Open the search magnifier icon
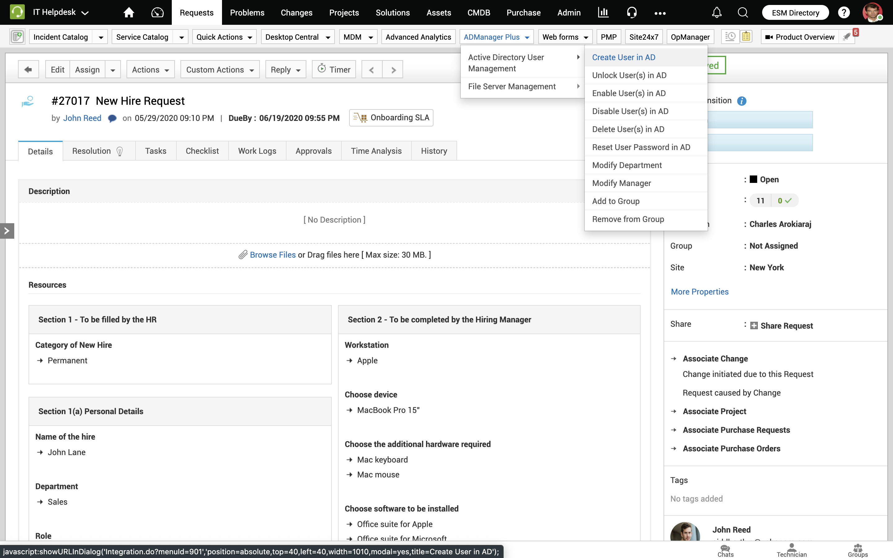 click(742, 12)
